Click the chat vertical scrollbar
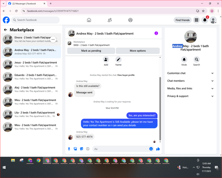Viewport: 222px width, 178px height. [160, 109]
